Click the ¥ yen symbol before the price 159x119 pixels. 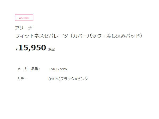[17, 49]
